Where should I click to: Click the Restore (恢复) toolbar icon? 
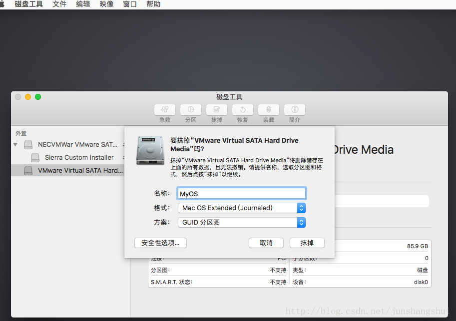click(243, 110)
